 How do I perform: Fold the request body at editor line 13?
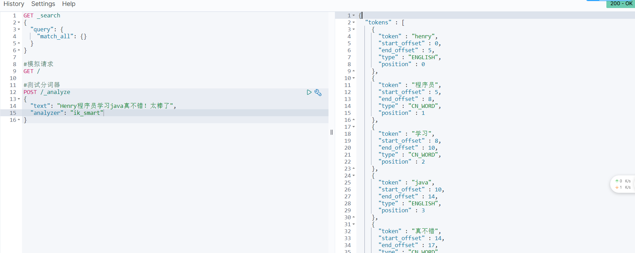[19, 99]
